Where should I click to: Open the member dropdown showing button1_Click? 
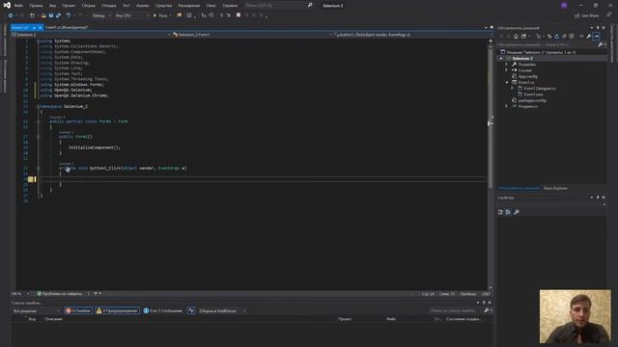point(411,35)
